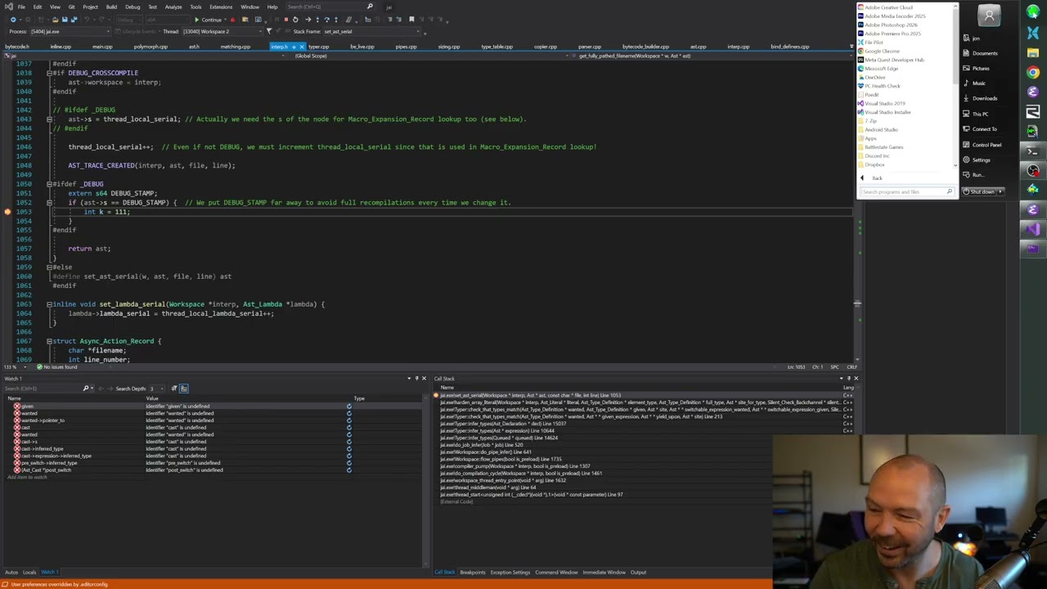
Task: Close the interp.h tab
Action: click(x=301, y=47)
